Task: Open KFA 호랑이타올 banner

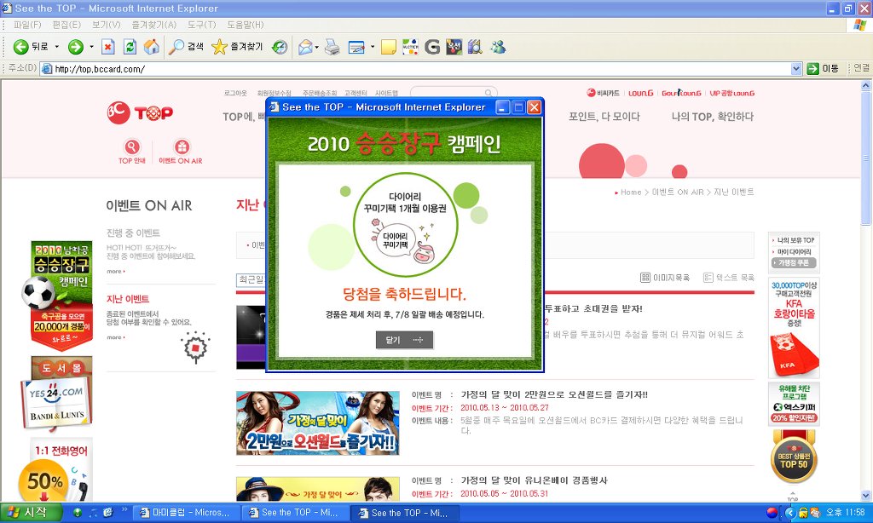Action: [x=794, y=328]
